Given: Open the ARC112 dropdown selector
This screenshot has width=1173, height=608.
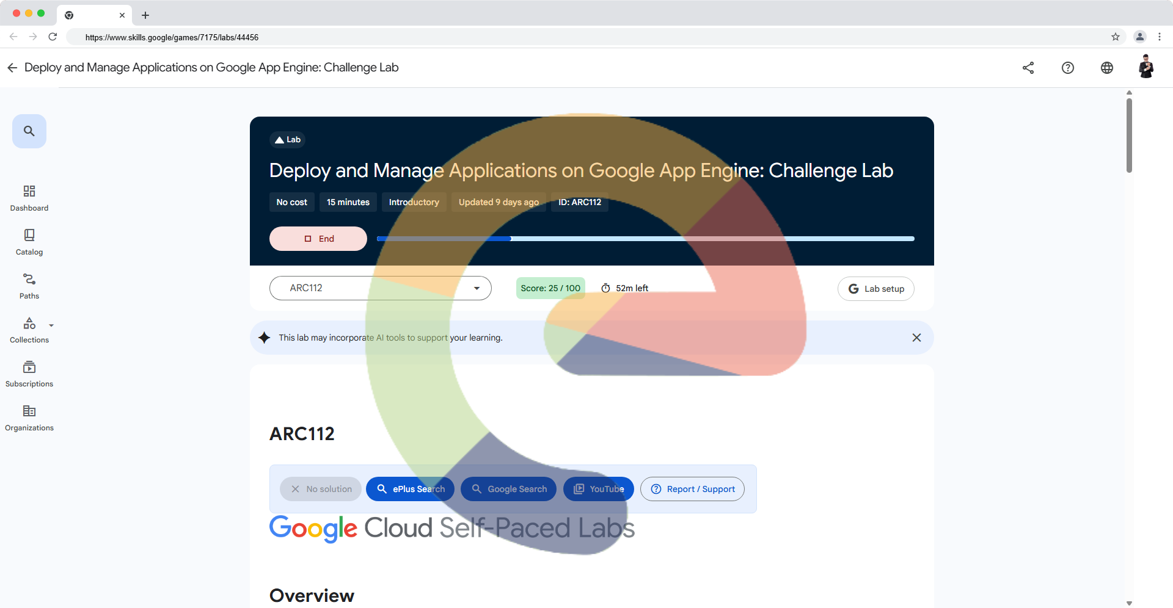Looking at the screenshot, I should pyautogui.click(x=381, y=288).
